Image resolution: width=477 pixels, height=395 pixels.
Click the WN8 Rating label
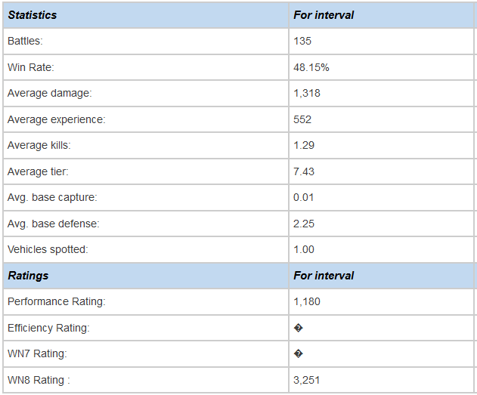pos(39,380)
